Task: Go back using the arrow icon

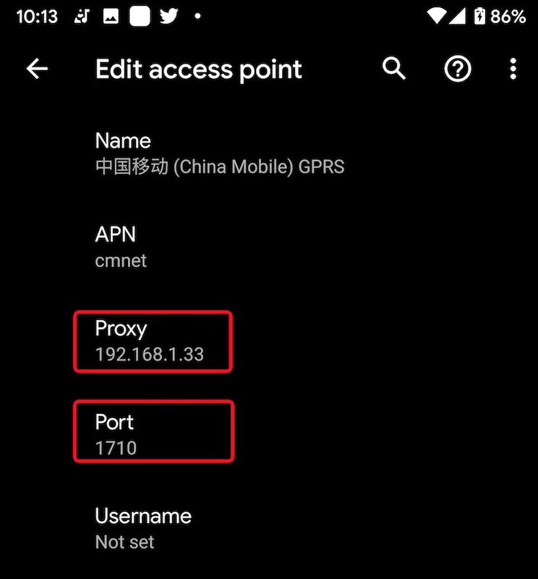Action: click(x=37, y=69)
